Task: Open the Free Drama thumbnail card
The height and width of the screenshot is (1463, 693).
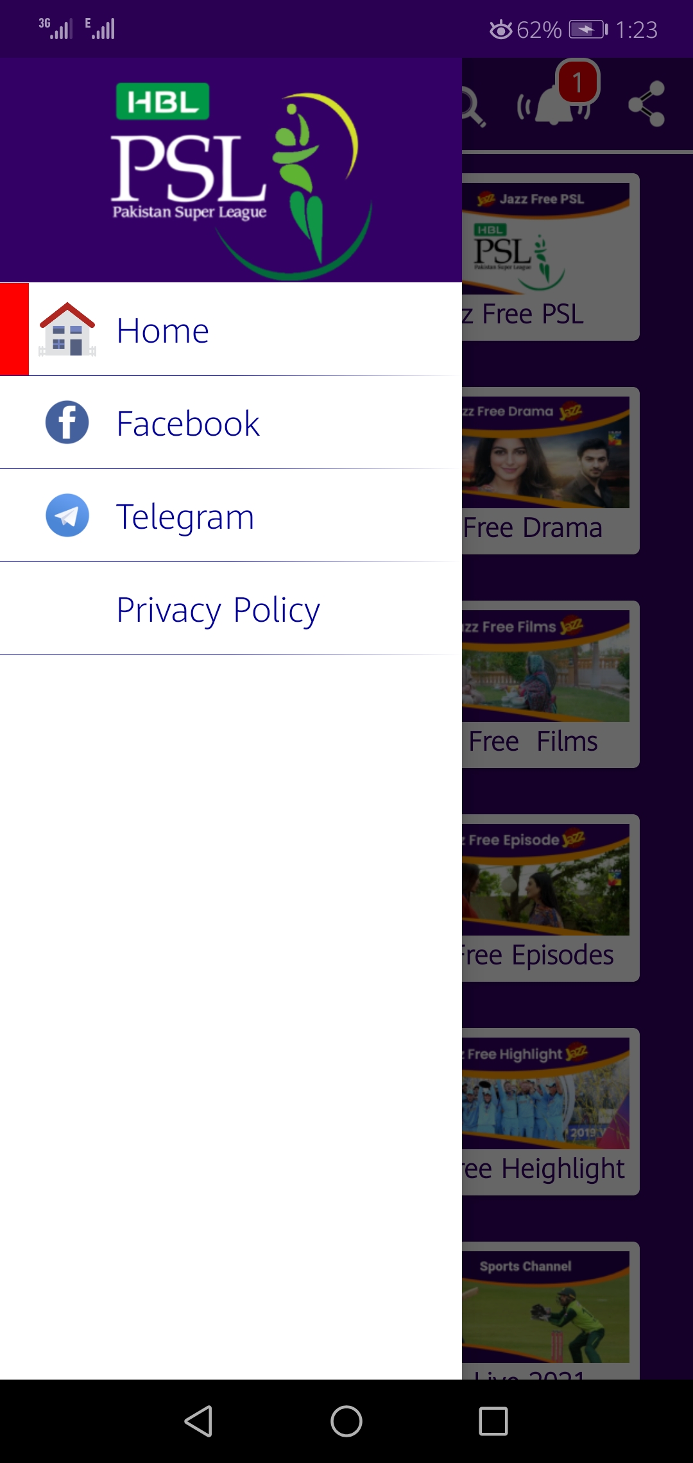Action: (x=551, y=470)
